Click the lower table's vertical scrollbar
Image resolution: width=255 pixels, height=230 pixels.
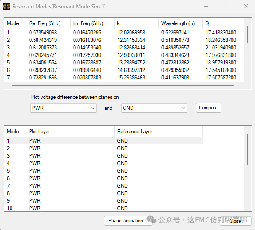tap(248, 149)
